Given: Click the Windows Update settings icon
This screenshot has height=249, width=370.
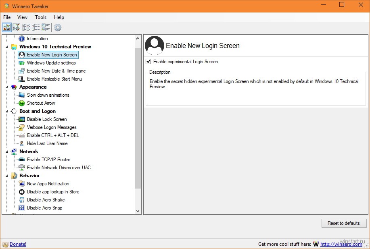Looking at the screenshot, I should [x=22, y=63].
